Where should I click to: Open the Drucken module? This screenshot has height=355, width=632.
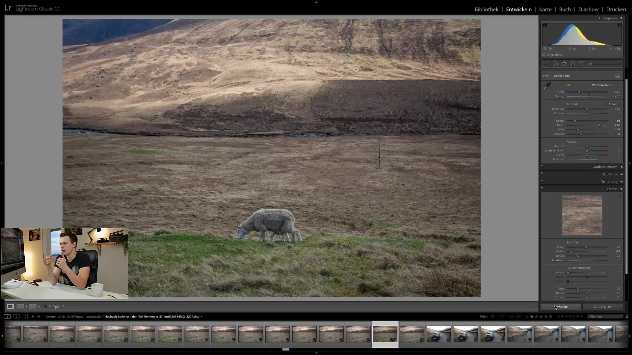click(616, 9)
